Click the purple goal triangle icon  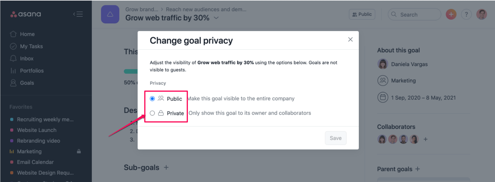click(110, 14)
